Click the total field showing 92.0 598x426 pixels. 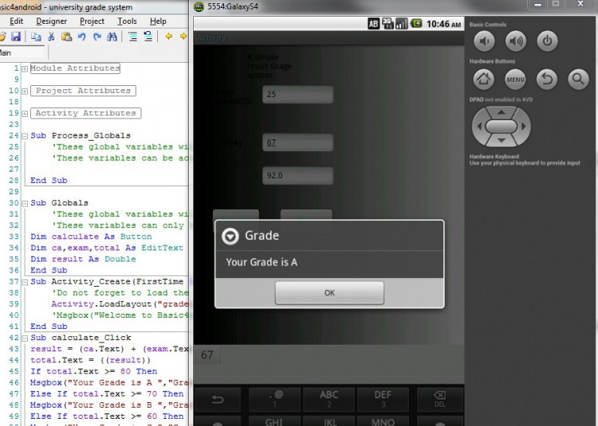(x=298, y=175)
